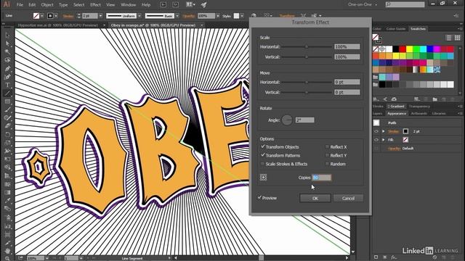Expand the Stroke row in Appearance
Image resolution: width=465 pixels, height=261 pixels.
(x=383, y=131)
